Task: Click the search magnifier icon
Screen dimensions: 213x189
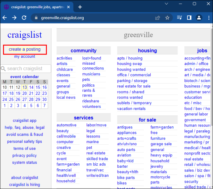Action: 3,69
